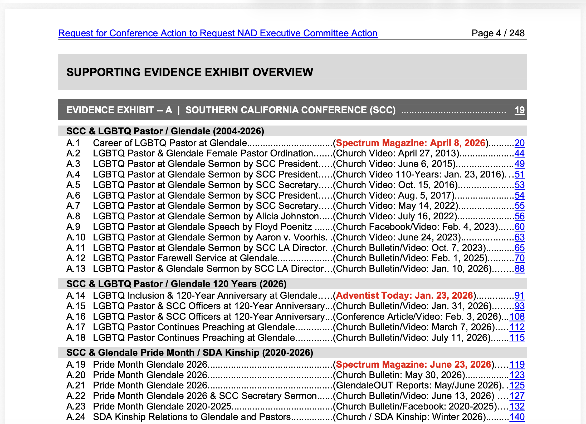
Task: Click 'SDA Kinship Relations to Glendale and Pastors'
Action: pos(192,417)
